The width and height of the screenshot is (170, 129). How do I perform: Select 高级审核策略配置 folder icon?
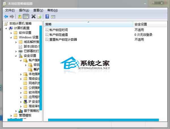point(25,106)
